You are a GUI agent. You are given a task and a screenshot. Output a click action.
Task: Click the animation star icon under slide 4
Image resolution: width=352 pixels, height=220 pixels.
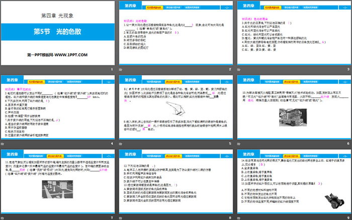point(2,144)
